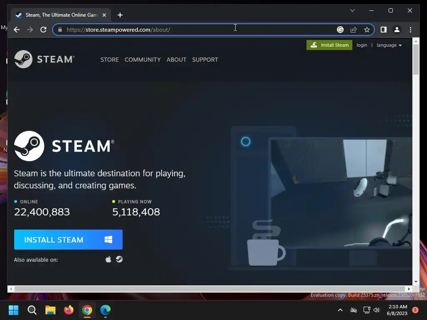Image resolution: width=427 pixels, height=320 pixels.
Task: Open the notification badge showing 3
Action: (415, 310)
